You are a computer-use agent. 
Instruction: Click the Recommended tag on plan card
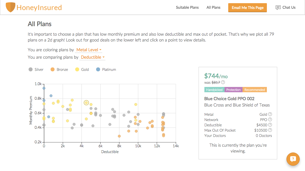coord(254,90)
